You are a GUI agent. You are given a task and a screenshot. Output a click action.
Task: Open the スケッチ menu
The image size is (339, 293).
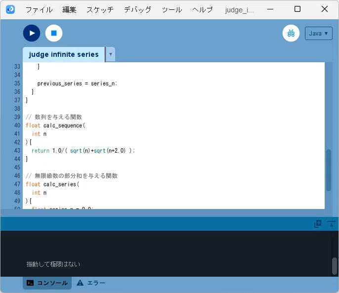pos(100,9)
